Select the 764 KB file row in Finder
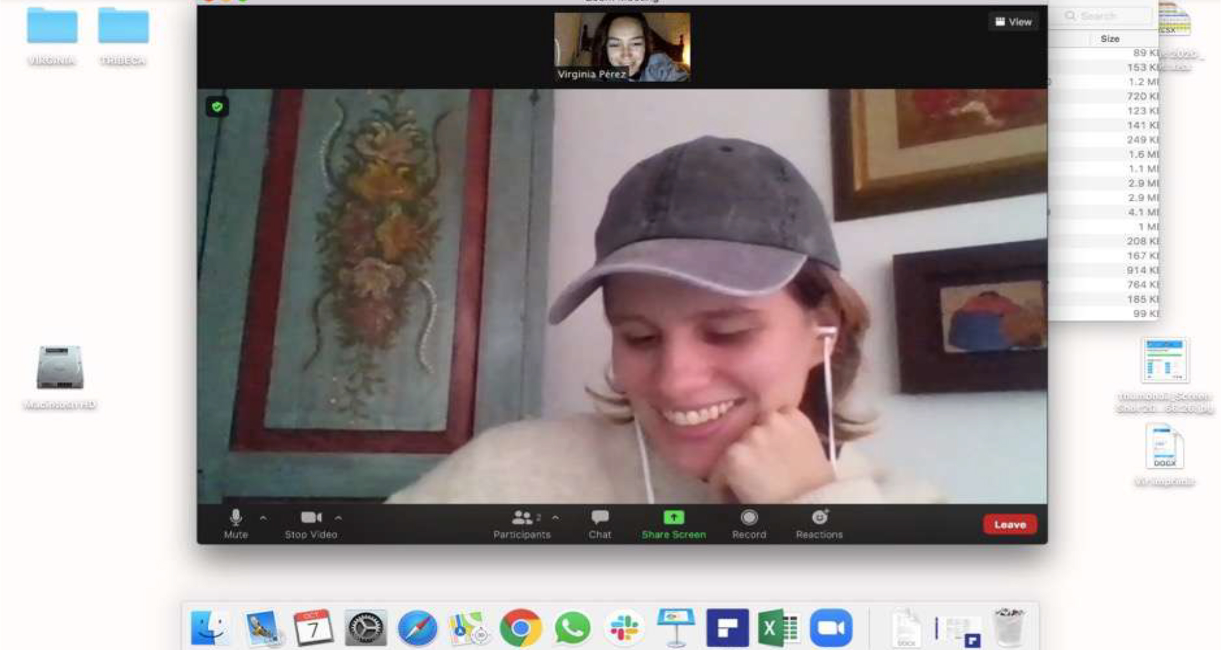The image size is (1221, 650). (x=1103, y=284)
